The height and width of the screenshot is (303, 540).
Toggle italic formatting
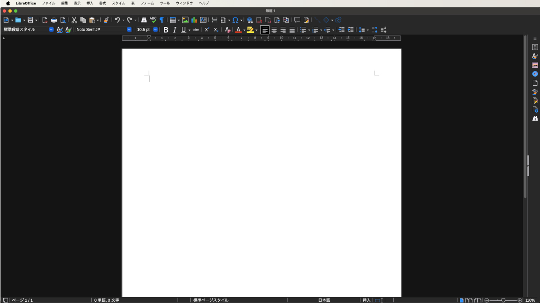175,30
